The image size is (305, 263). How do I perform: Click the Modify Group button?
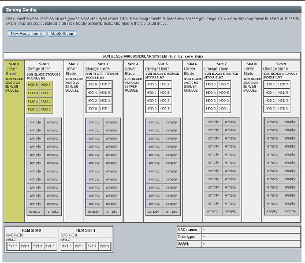tap(62, 33)
